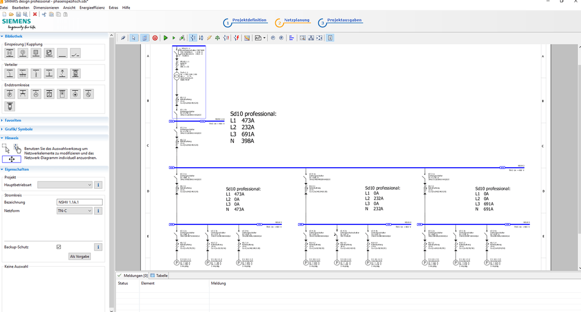Toggle the selection pointer mode in the toolbar

coord(133,38)
